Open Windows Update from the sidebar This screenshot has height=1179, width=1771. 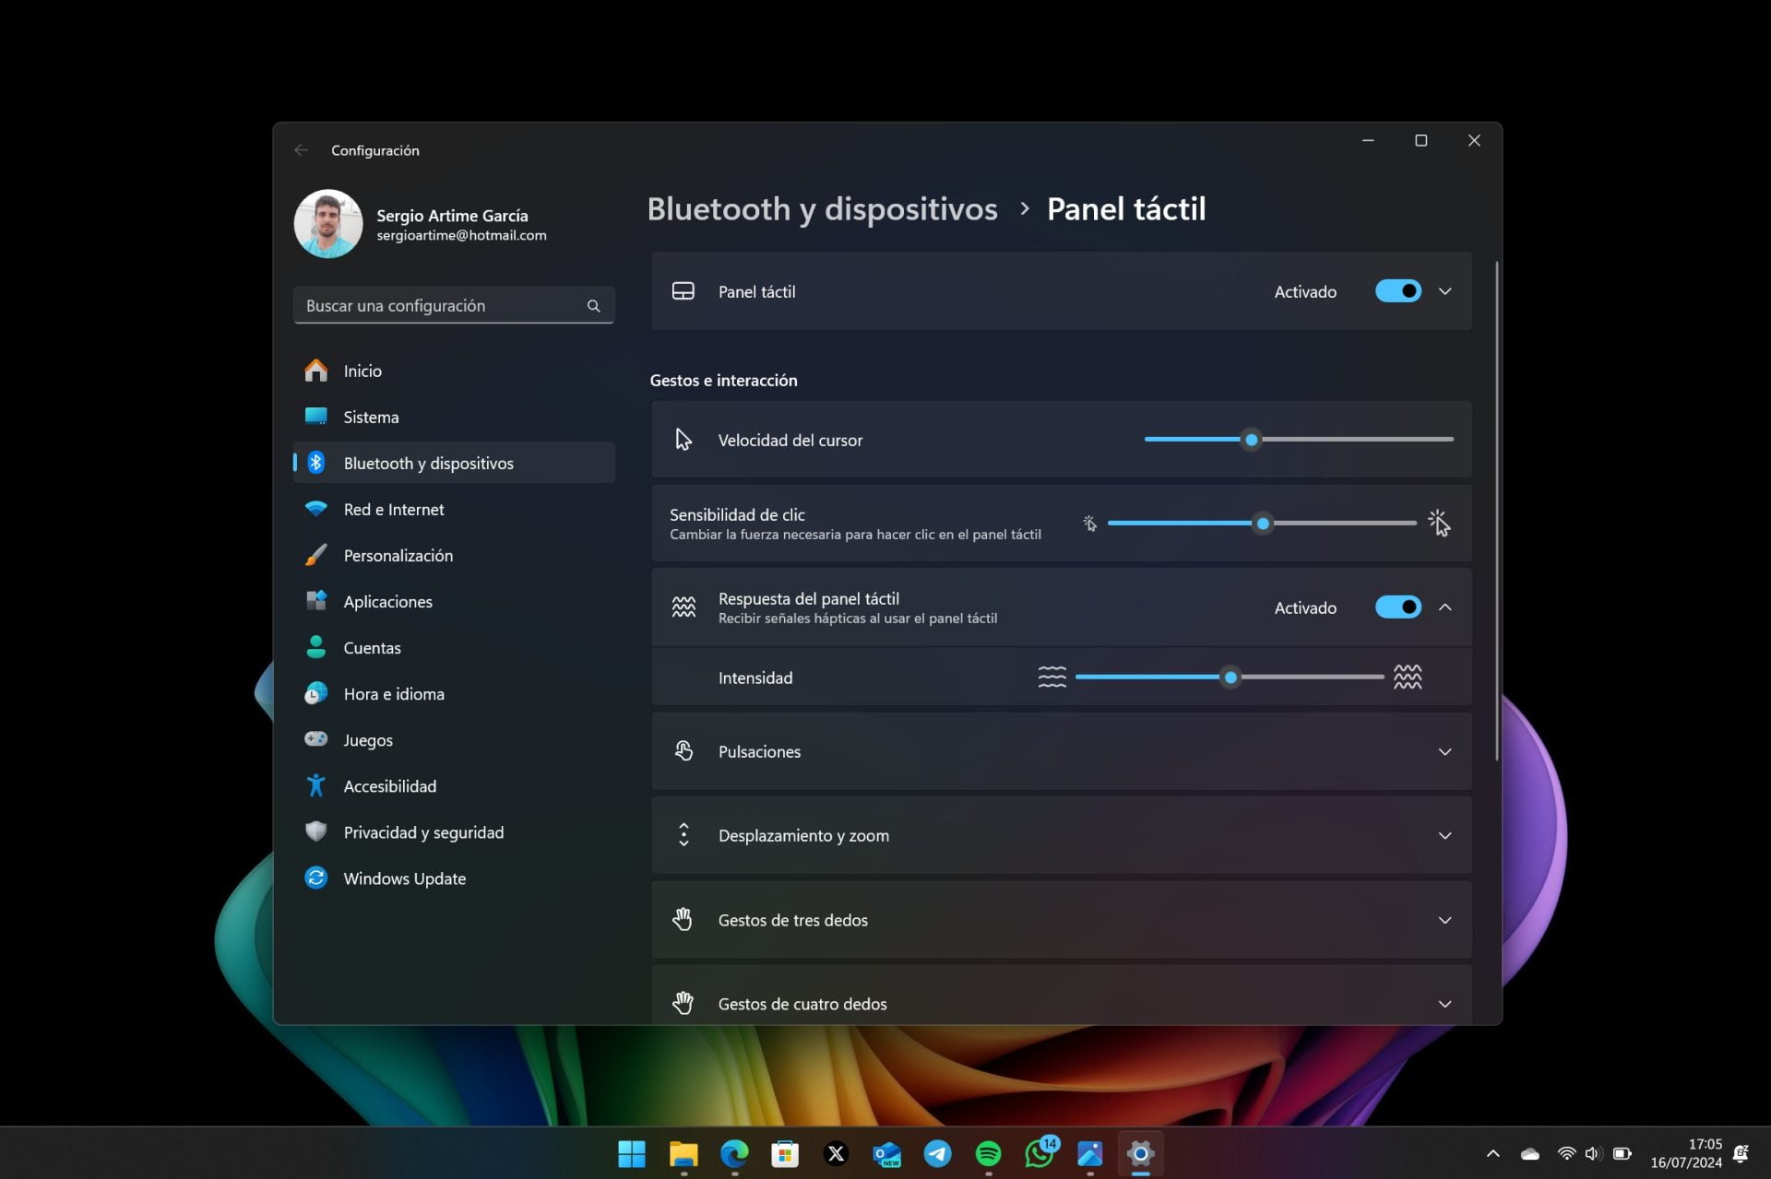pos(404,878)
